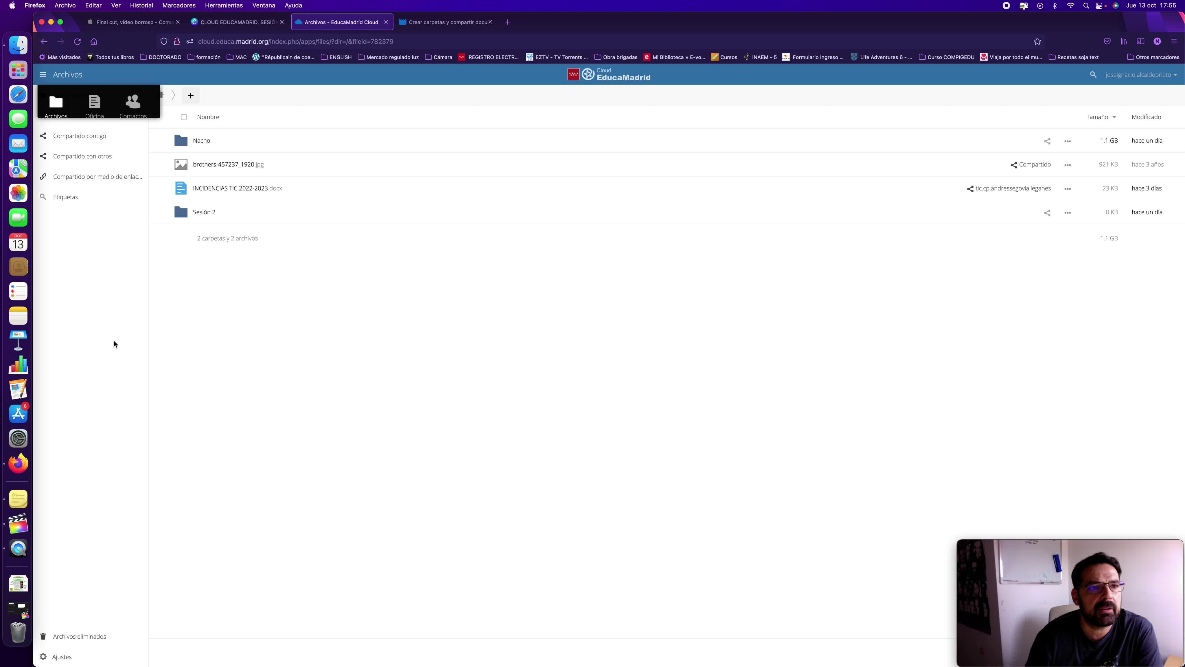Click share icon for Sesión 2 folder
Viewport: 1185px width, 667px height.
tap(1047, 213)
